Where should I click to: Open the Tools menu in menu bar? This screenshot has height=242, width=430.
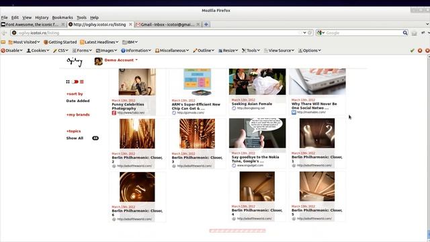click(81, 17)
